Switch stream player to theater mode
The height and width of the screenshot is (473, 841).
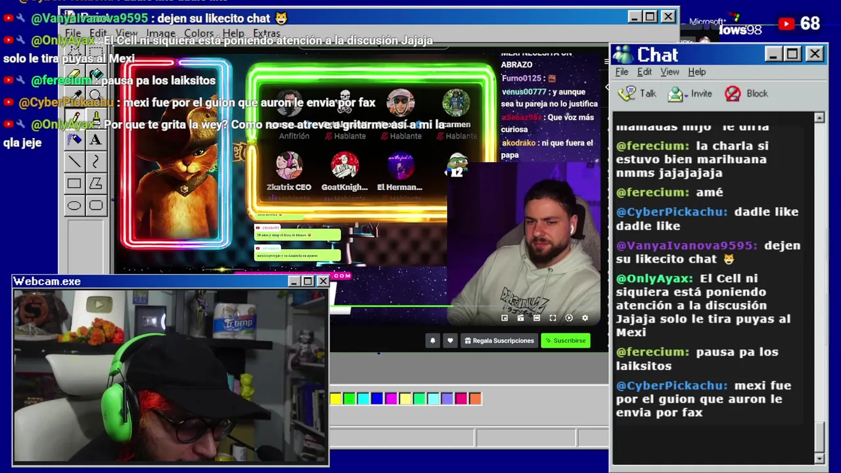tap(537, 318)
